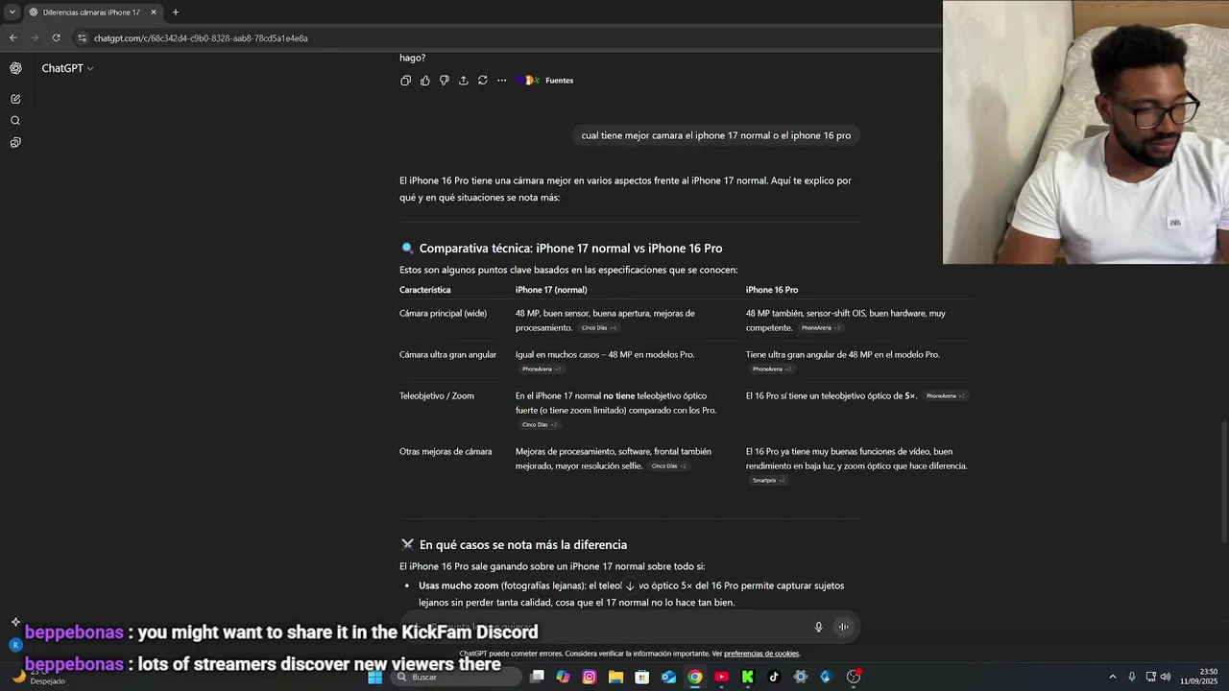Open the Windows Start menu
The width and height of the screenshot is (1229, 691).
(x=375, y=677)
